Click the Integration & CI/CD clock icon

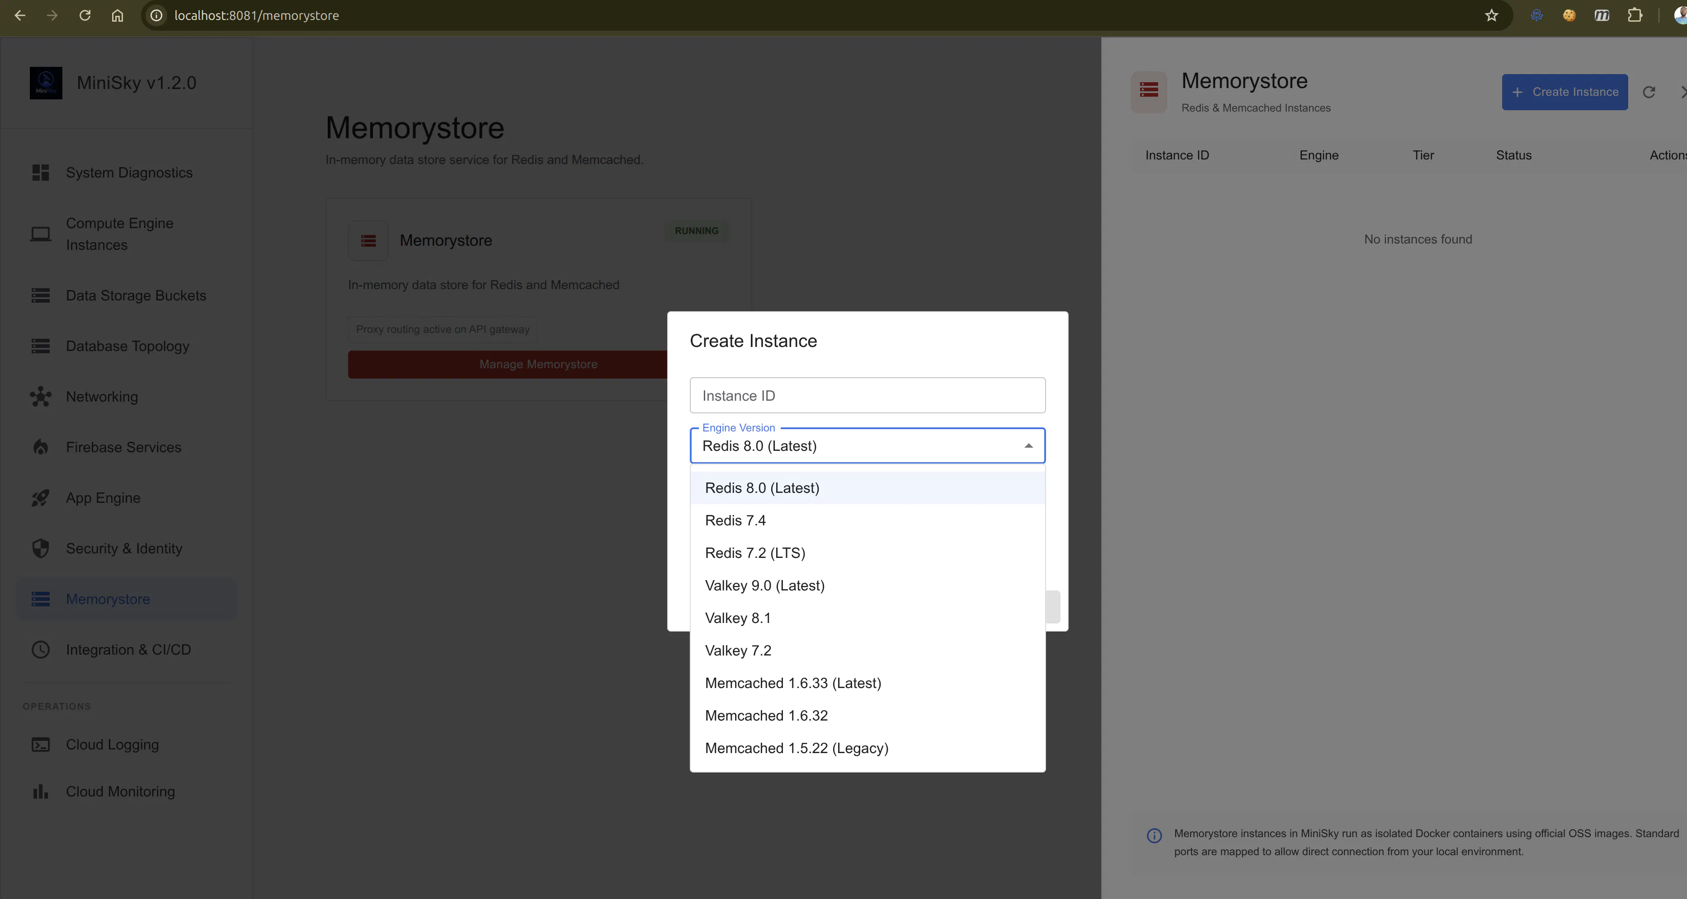click(41, 650)
